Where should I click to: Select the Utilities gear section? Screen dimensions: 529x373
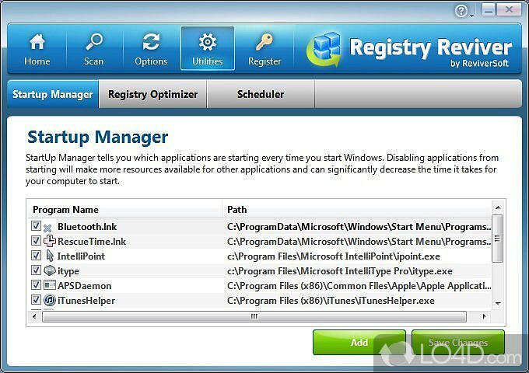pos(208,48)
